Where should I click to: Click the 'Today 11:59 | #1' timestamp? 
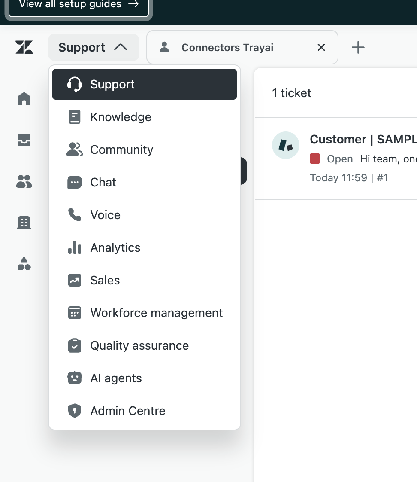tap(349, 178)
